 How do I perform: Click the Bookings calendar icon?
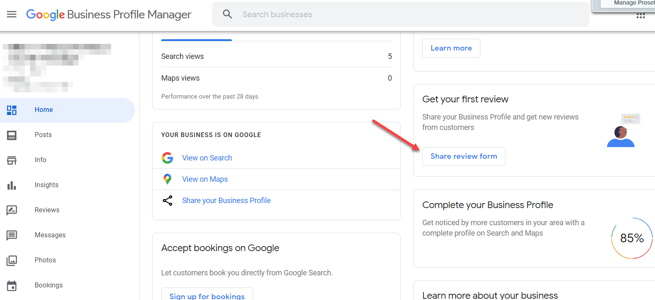coord(12,285)
